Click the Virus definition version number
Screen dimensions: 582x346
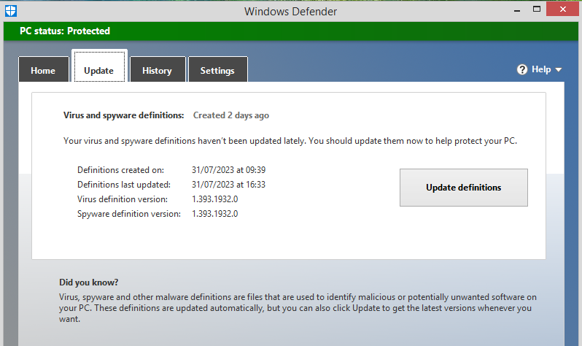pos(214,199)
